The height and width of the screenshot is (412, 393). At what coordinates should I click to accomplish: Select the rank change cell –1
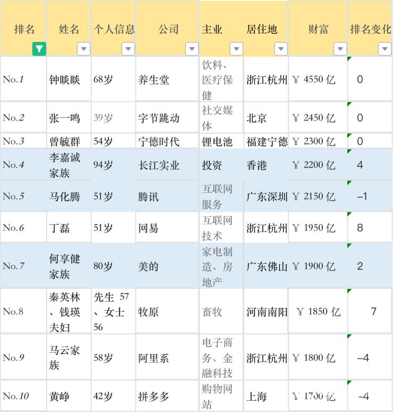point(370,196)
